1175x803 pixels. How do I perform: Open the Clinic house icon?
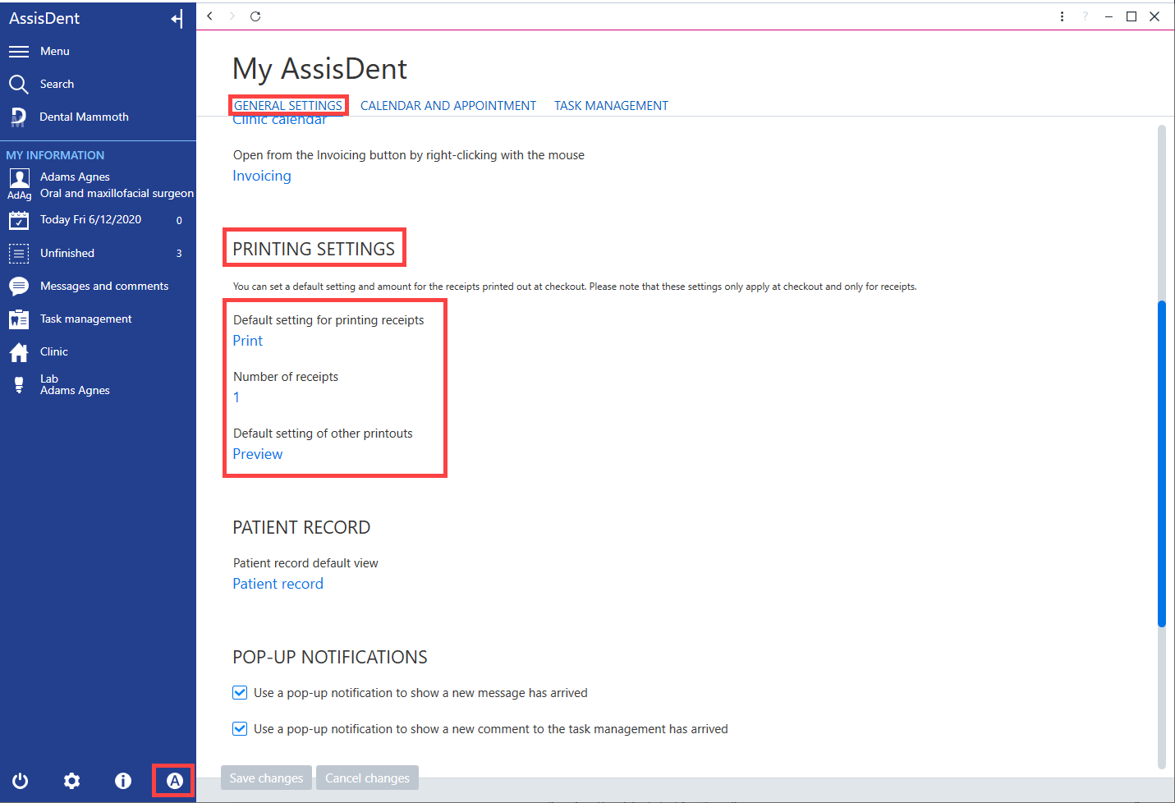(x=19, y=352)
